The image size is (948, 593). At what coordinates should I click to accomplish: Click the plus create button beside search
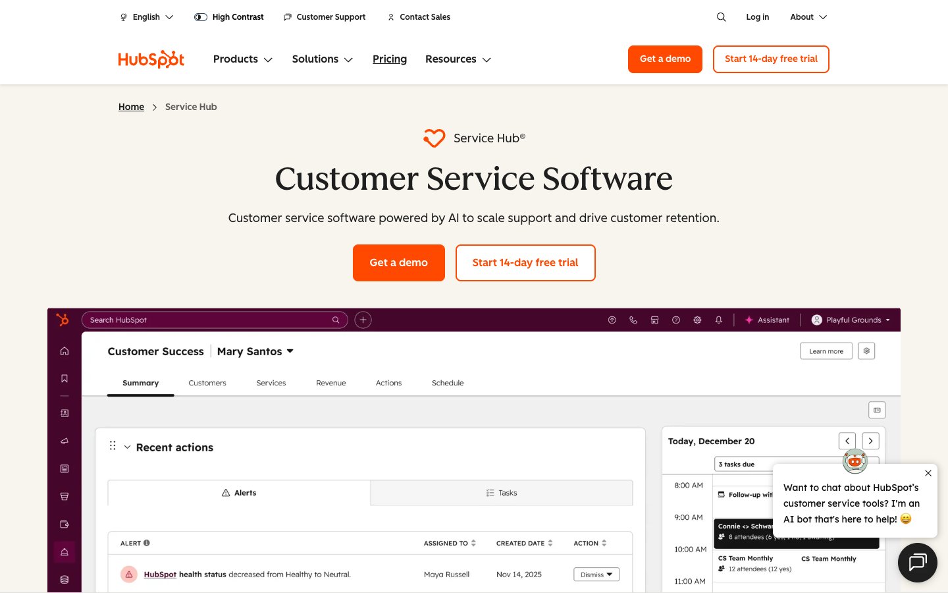(363, 320)
